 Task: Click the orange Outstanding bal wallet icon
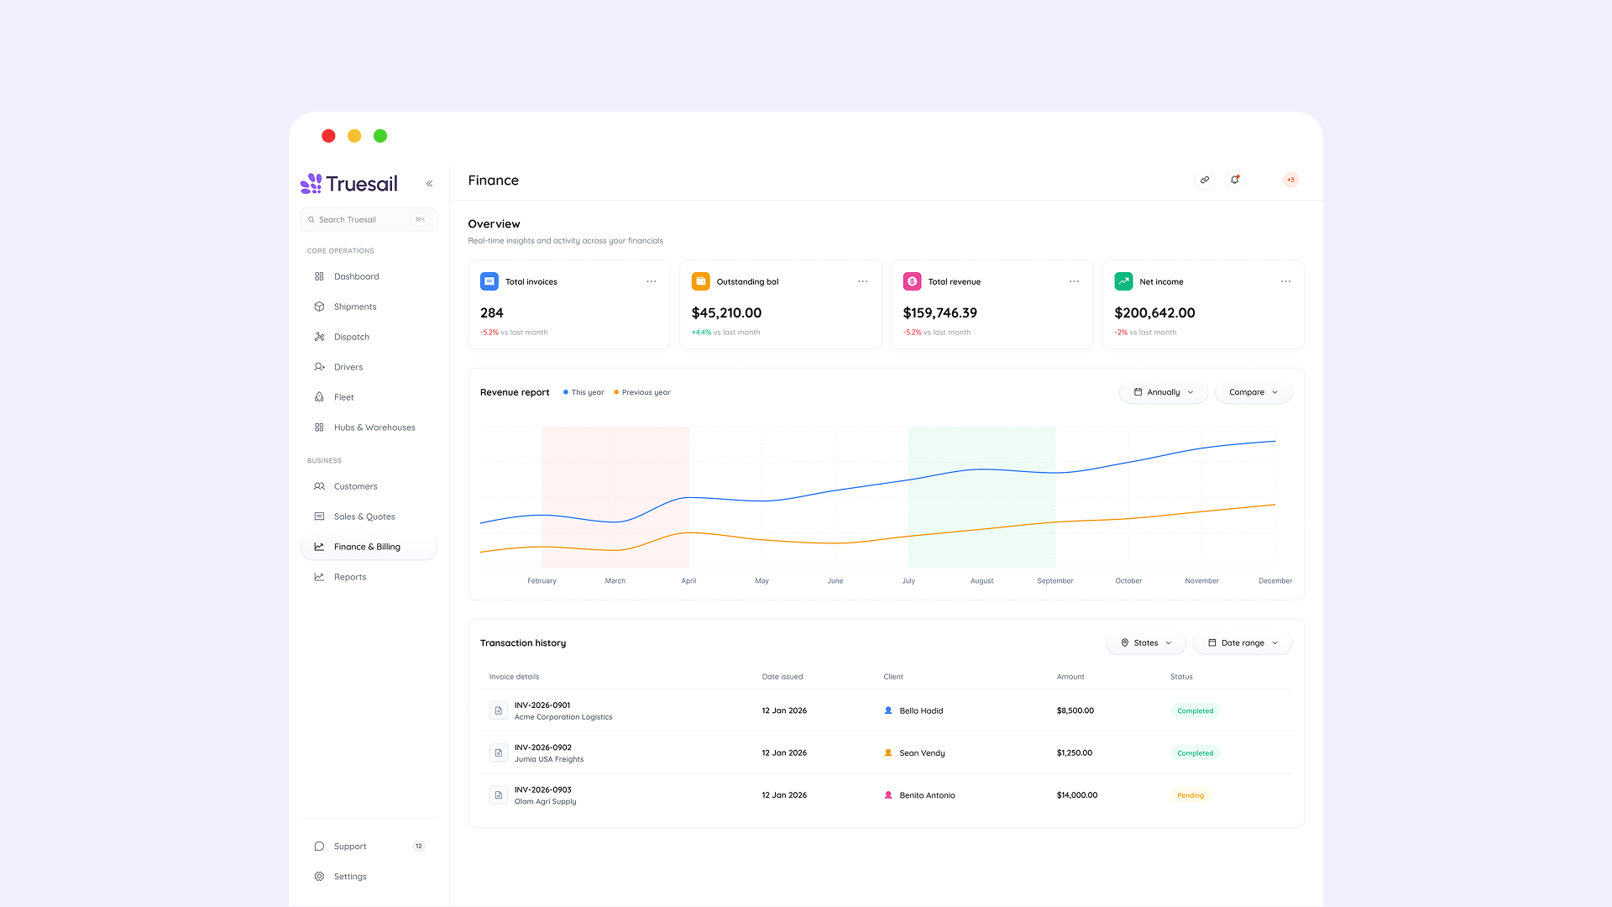[x=701, y=281]
